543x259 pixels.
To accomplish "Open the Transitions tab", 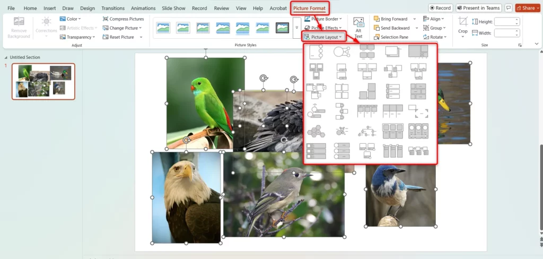I will tap(112, 8).
